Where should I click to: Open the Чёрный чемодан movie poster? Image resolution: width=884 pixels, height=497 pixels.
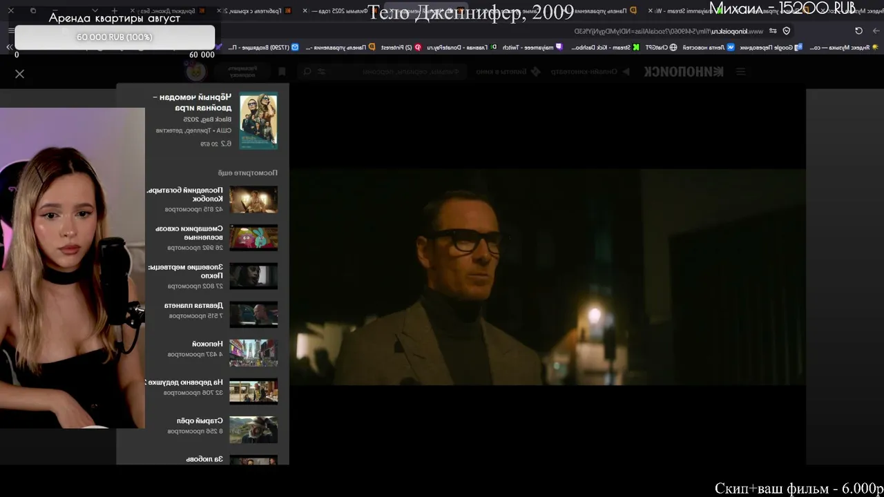pyautogui.click(x=258, y=121)
